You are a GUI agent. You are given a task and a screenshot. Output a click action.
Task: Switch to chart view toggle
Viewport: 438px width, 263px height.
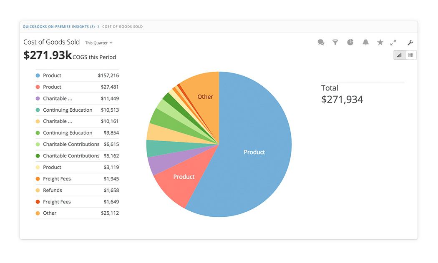pyautogui.click(x=400, y=55)
